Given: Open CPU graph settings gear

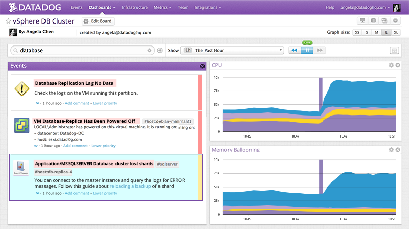Looking at the screenshot, I should point(391,65).
